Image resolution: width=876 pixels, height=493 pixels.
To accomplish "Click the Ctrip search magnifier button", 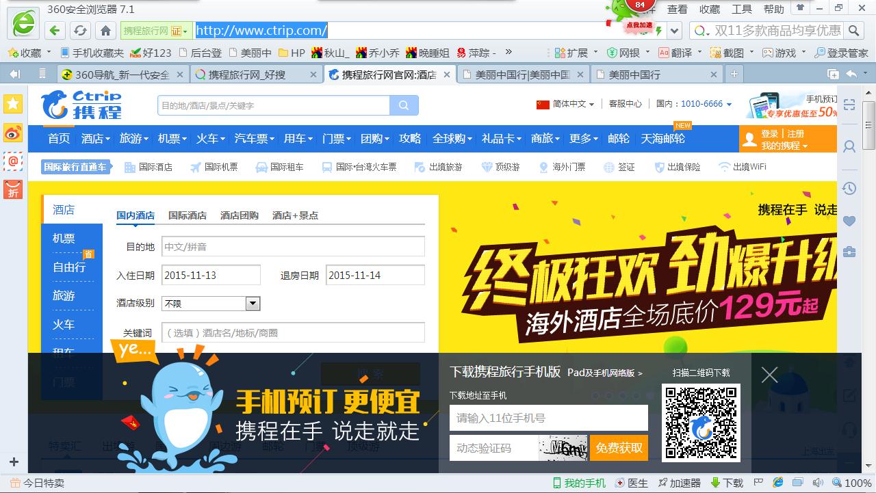I will (x=404, y=105).
